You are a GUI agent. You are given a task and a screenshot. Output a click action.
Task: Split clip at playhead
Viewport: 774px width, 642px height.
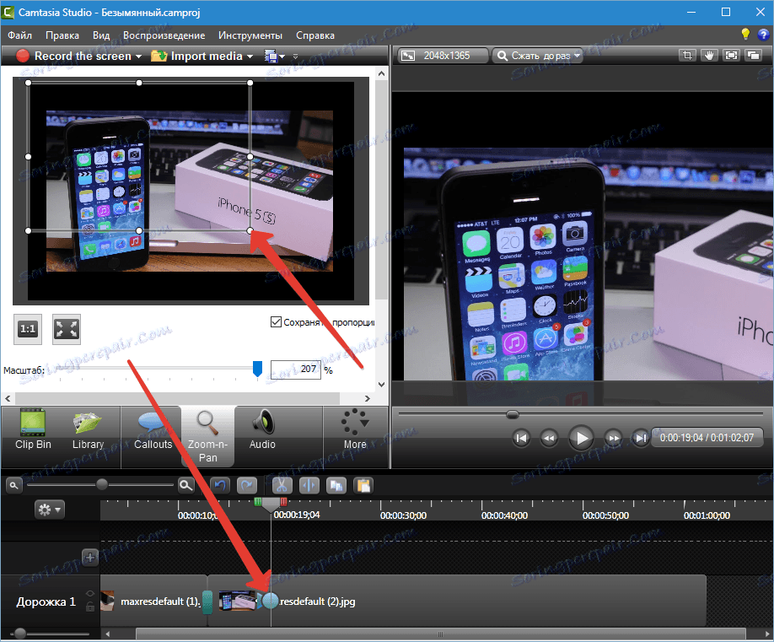pyautogui.click(x=309, y=485)
